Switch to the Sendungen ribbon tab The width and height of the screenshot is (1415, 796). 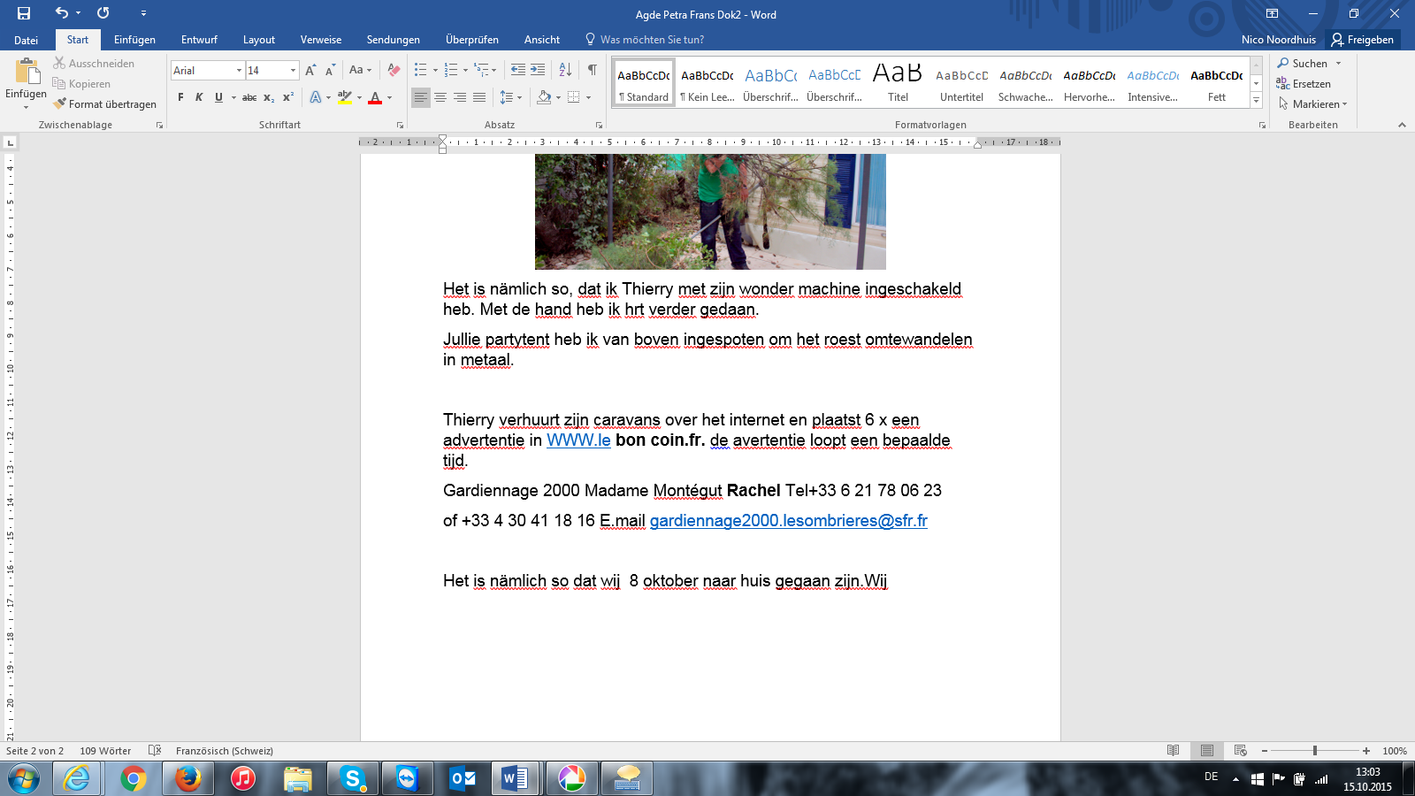click(393, 40)
